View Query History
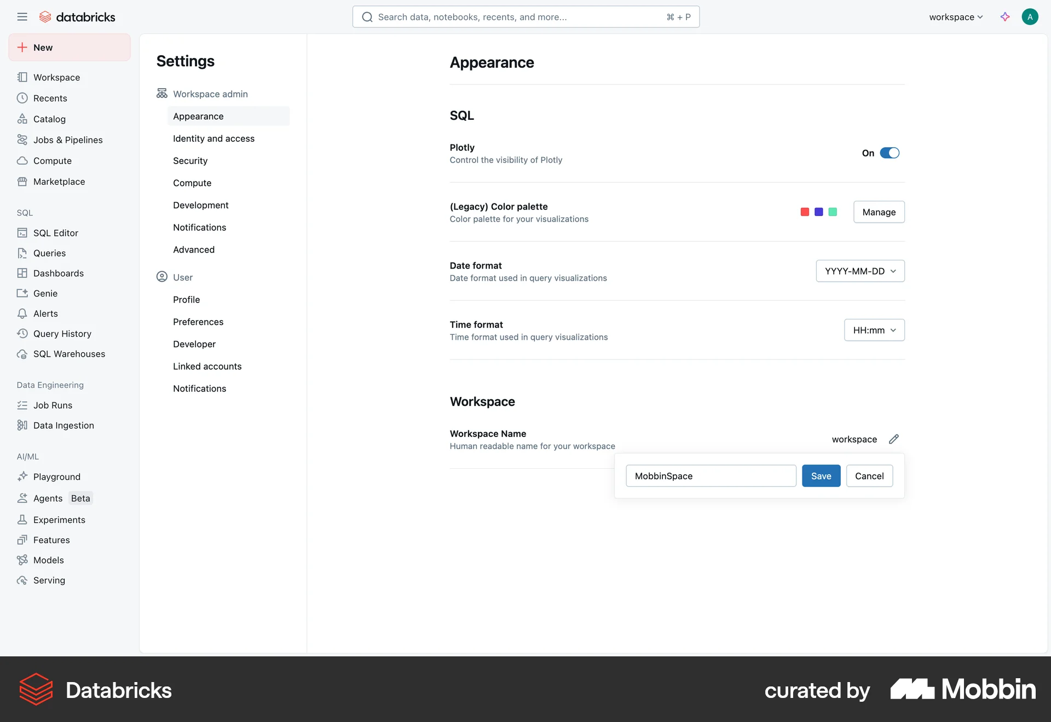 tap(62, 334)
